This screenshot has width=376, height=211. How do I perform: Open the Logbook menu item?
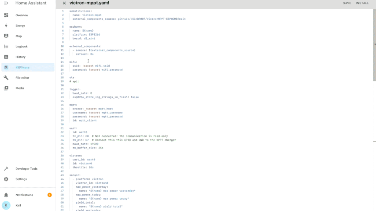pyautogui.click(x=21, y=47)
